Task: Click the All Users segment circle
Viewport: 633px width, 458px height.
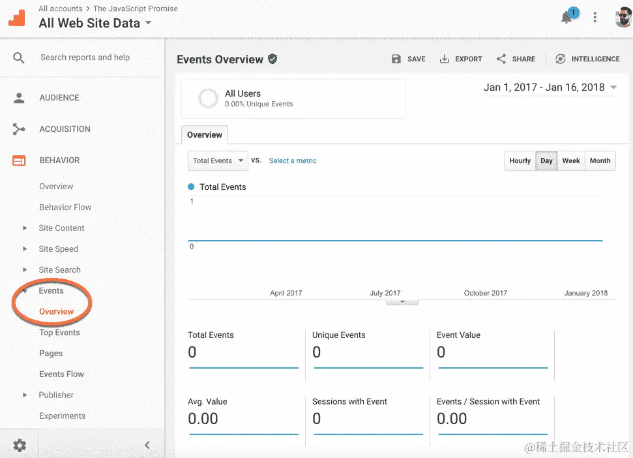Action: click(x=209, y=98)
